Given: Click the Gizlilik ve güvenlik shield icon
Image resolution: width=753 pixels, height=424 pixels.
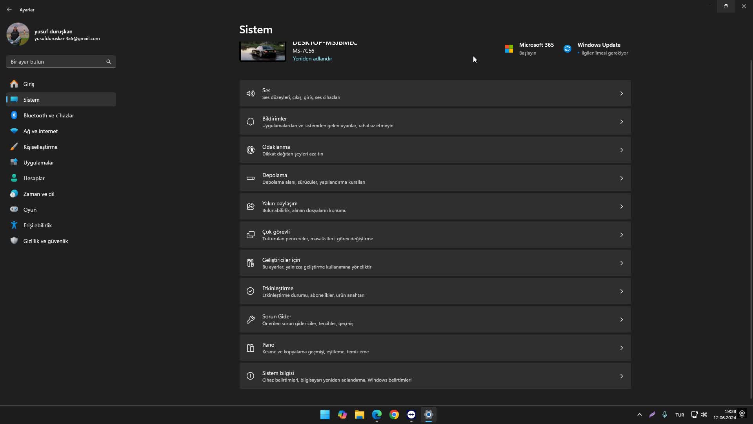Looking at the screenshot, I should (14, 241).
